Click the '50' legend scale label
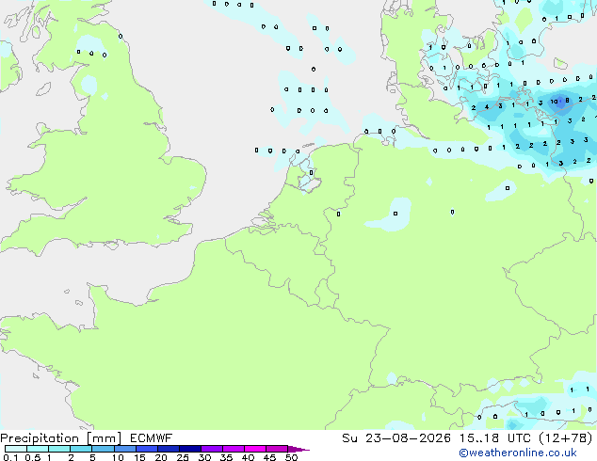 point(291,457)
